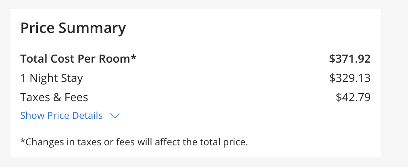Click the taxes or fees disclaimer footnote
Image resolution: width=408 pixels, height=167 pixels.
[134, 142]
